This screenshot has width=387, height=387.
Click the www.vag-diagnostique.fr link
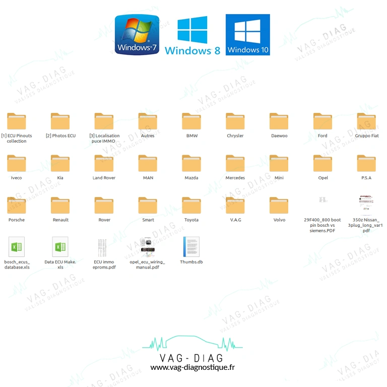[192, 367]
